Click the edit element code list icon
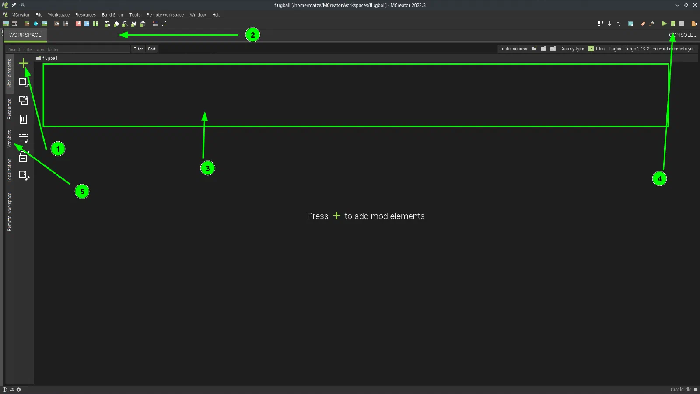 [24, 139]
